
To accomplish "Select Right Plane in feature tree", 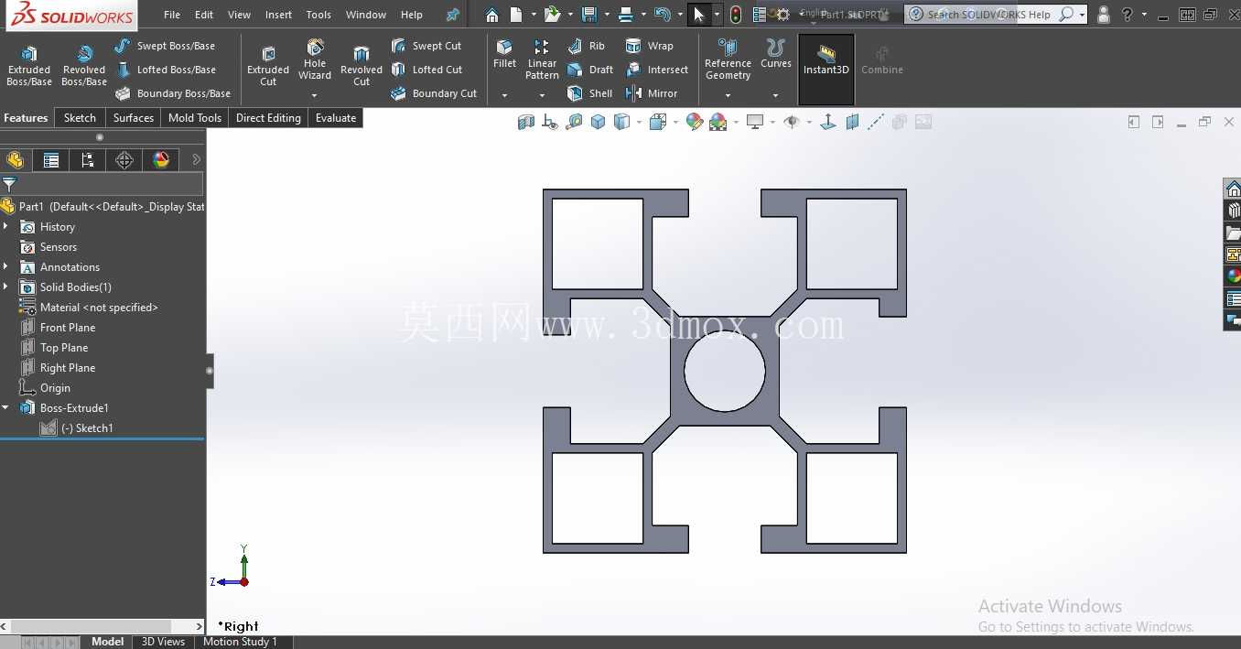I will click(58, 368).
